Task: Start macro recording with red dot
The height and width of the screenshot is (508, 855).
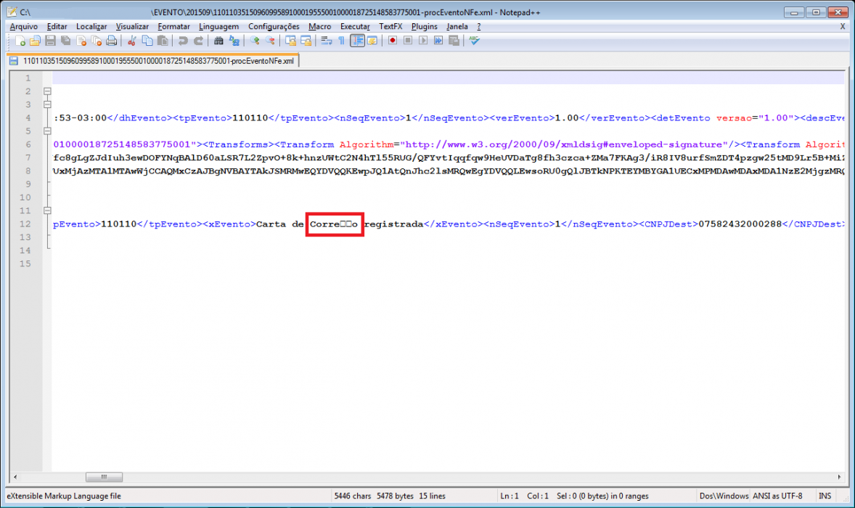Action: 393,41
